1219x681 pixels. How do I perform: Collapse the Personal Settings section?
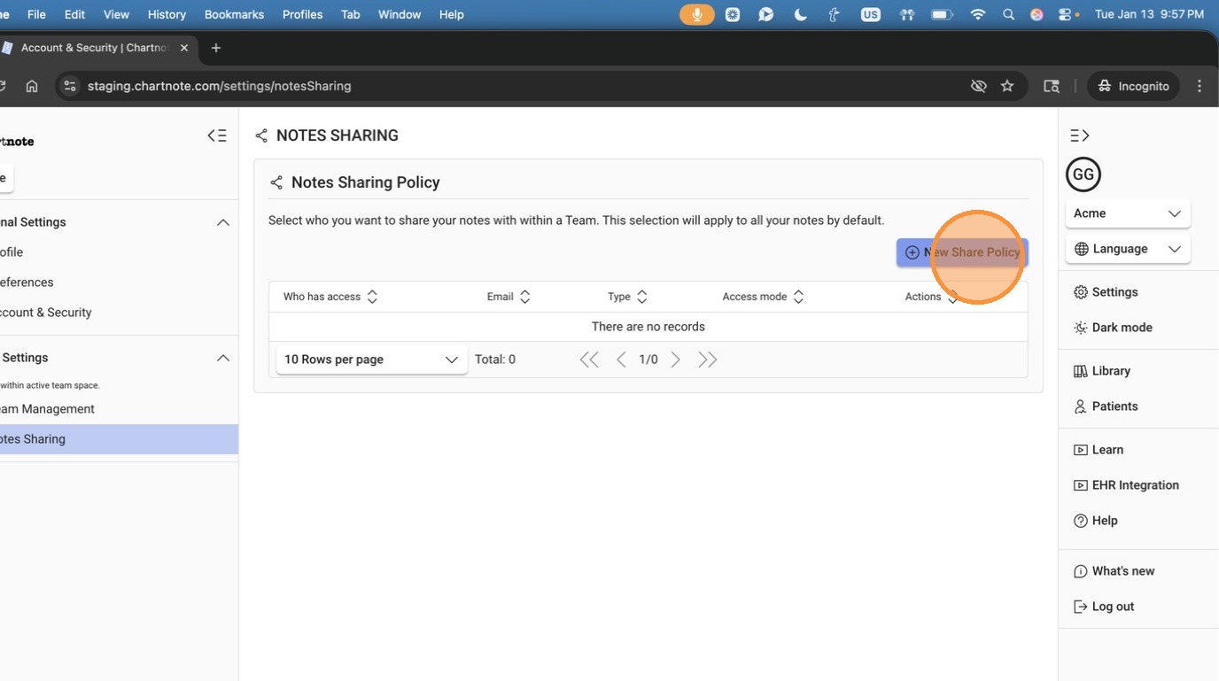click(x=223, y=222)
